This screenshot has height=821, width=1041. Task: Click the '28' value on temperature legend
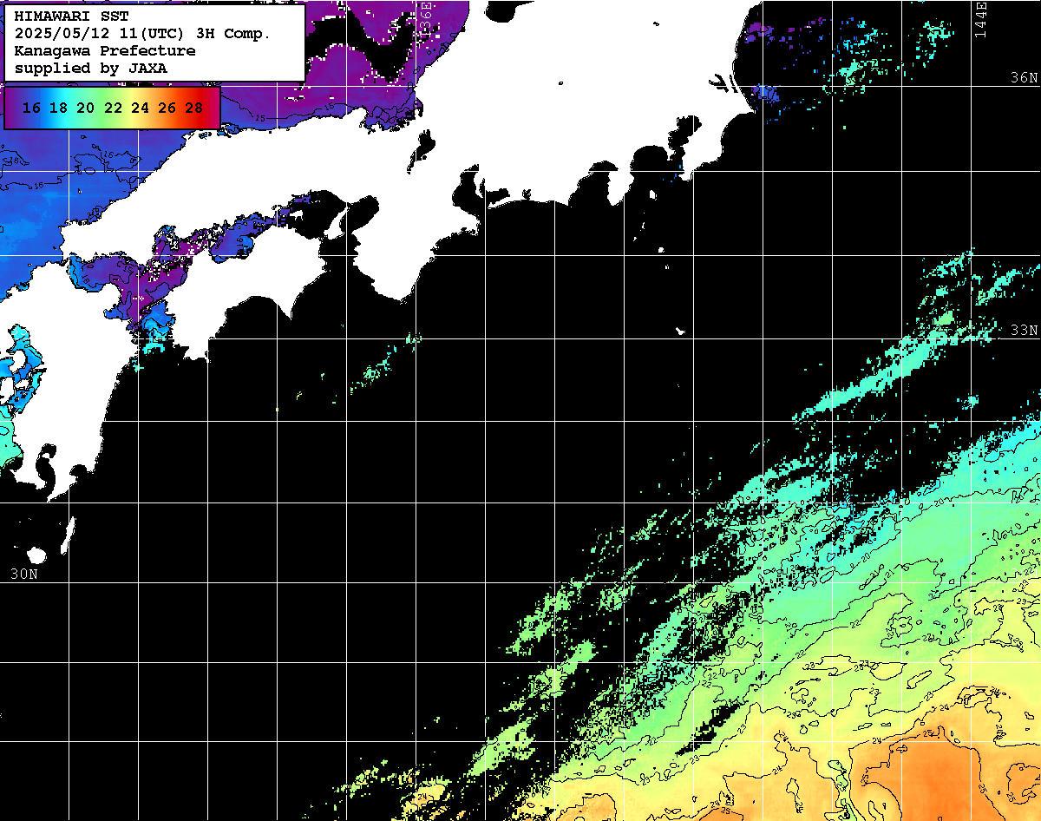coord(194,108)
